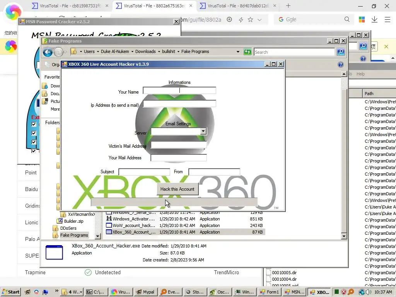Open browser downloads arrow icon
The width and height of the screenshot is (396, 297).
tap(374, 19)
